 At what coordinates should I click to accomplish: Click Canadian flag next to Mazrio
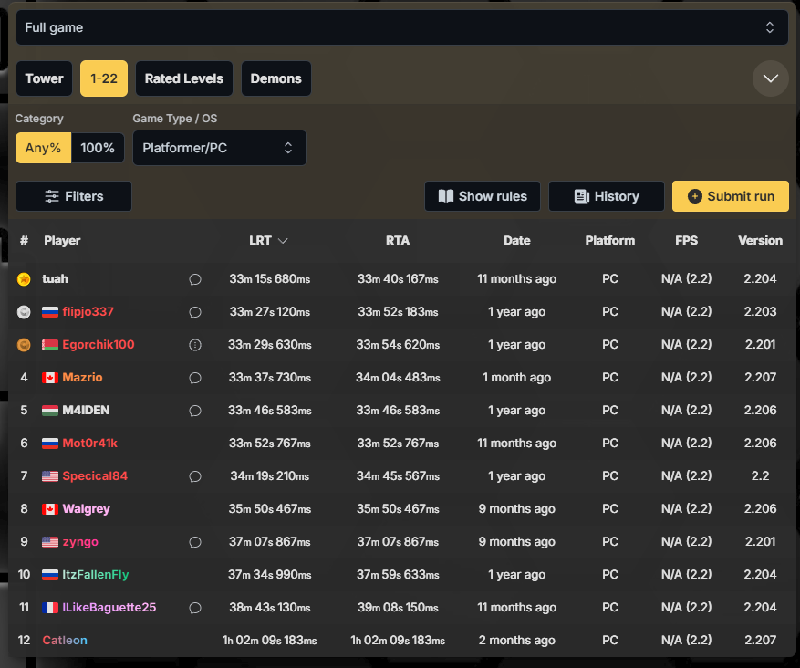tap(50, 378)
